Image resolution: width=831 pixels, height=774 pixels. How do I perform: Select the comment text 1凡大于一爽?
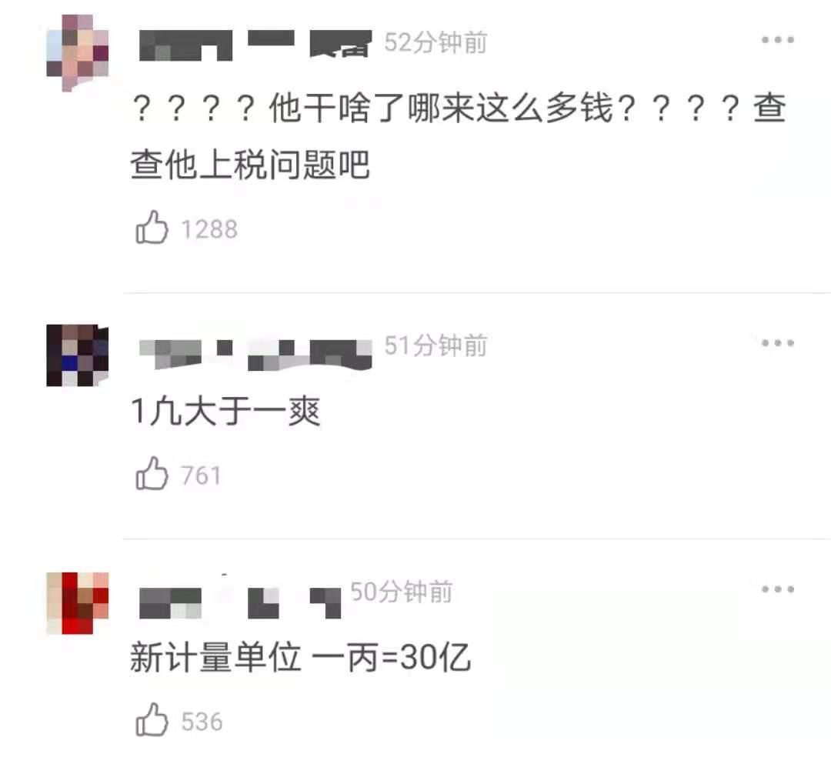pos(225,411)
